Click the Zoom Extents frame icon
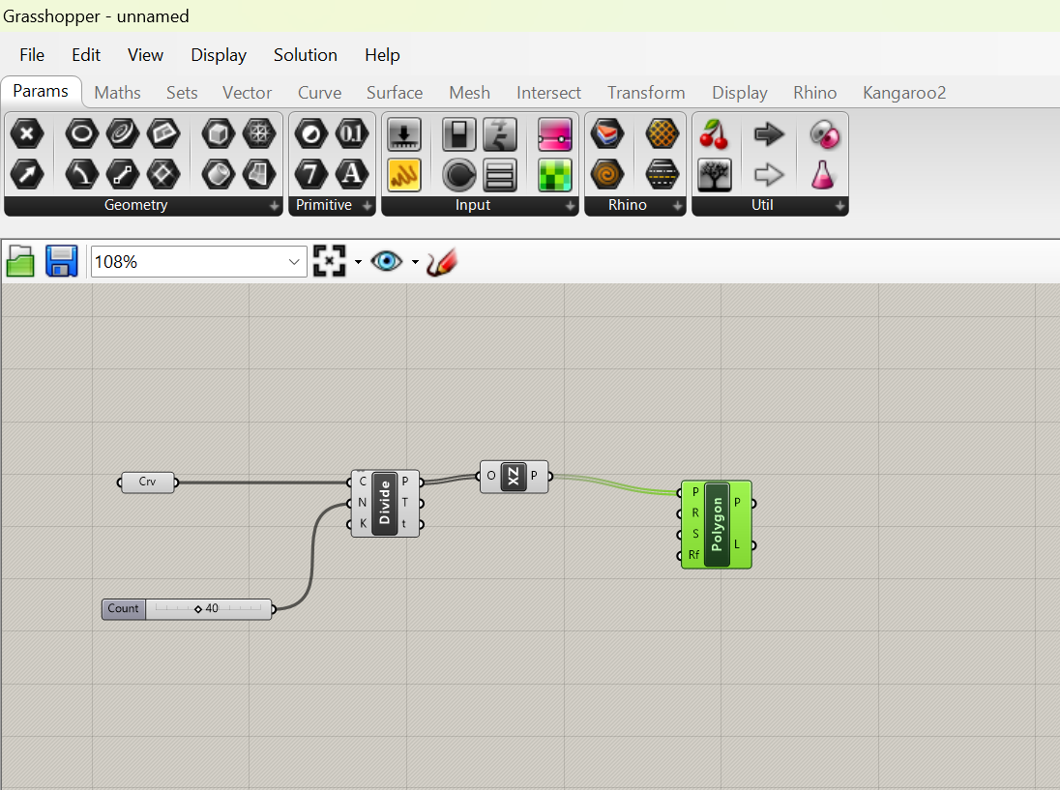Image resolution: width=1060 pixels, height=790 pixels. point(329,261)
